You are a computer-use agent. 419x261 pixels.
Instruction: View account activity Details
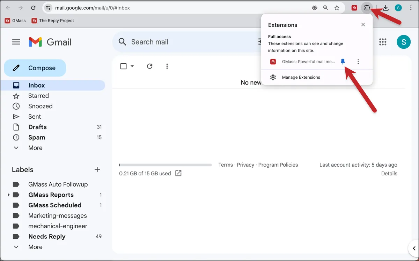389,174
